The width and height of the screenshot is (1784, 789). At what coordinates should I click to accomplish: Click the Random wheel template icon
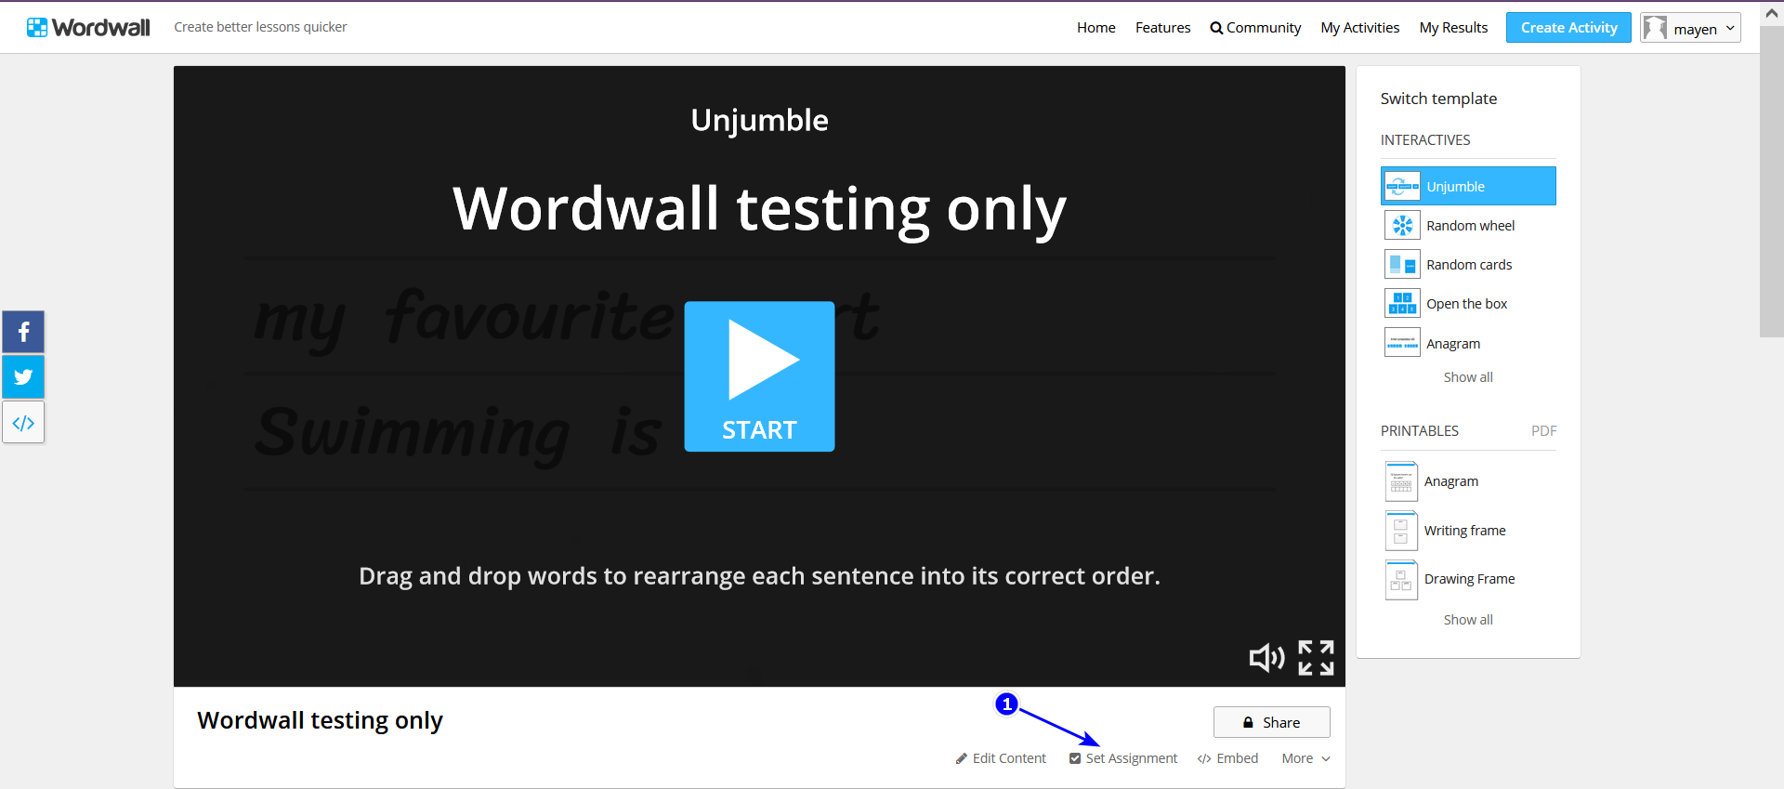pos(1402,225)
